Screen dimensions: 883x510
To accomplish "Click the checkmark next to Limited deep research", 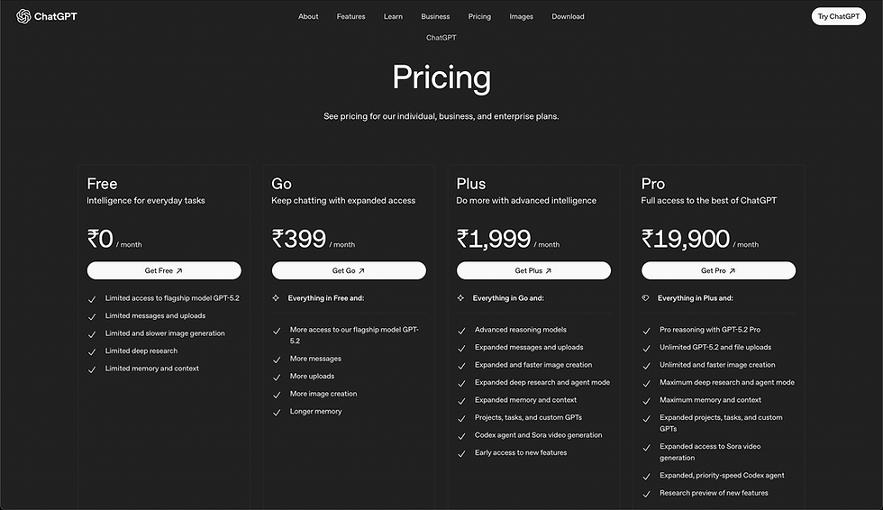I will tap(92, 351).
